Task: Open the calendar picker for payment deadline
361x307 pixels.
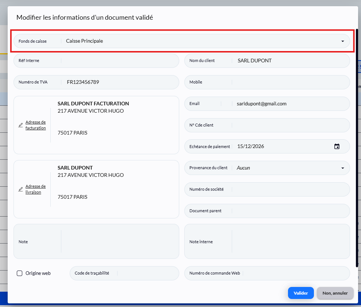Action: click(337, 147)
